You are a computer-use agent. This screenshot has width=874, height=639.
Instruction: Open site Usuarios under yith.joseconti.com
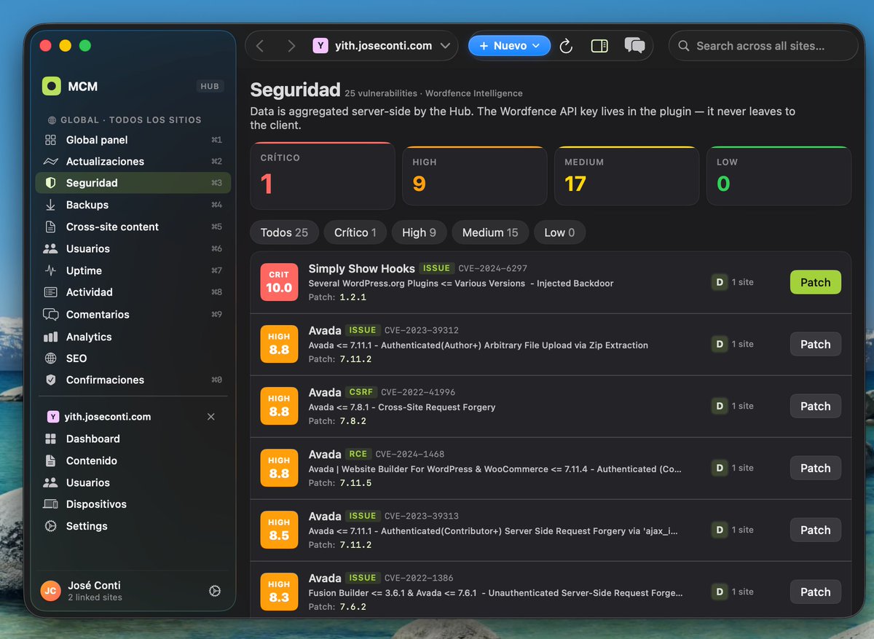[133, 482]
